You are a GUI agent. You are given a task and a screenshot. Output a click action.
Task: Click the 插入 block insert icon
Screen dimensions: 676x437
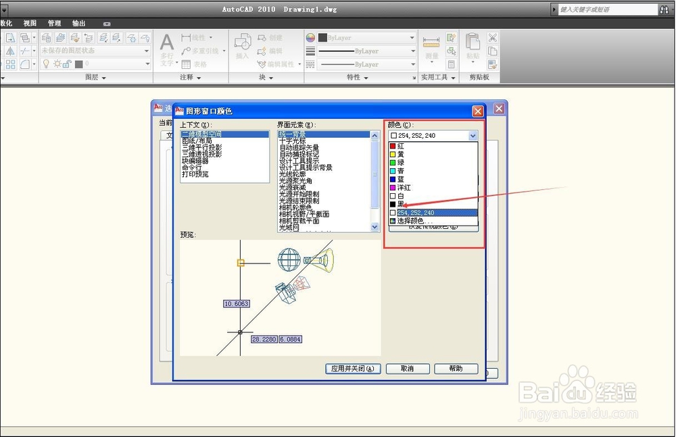(243, 43)
